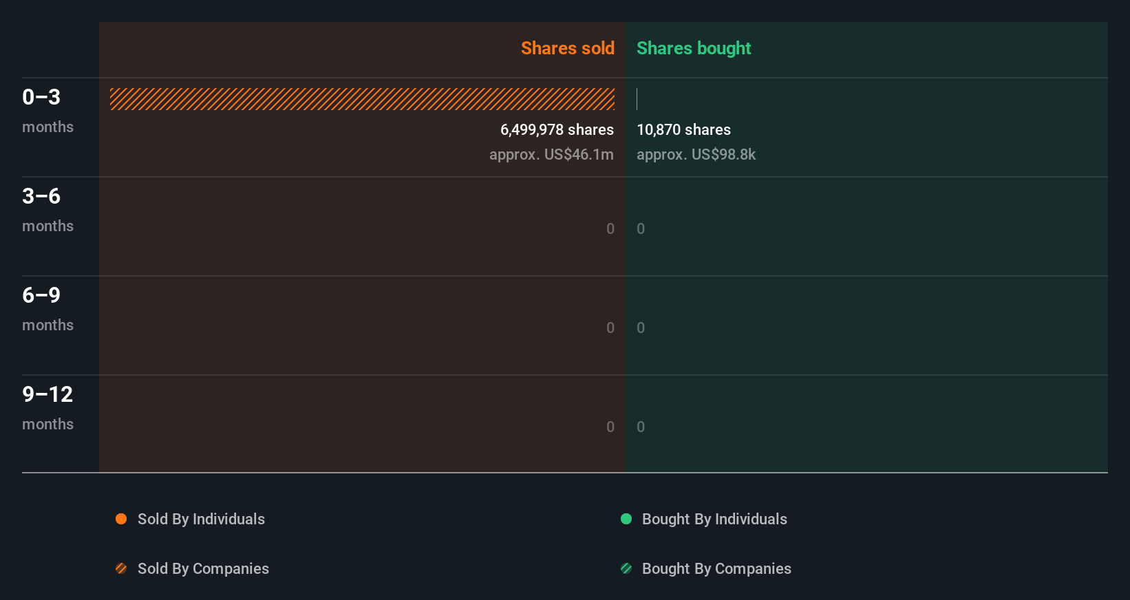1130x600 pixels.
Task: Click the approx. US$98.8k amount
Action: [x=696, y=154]
